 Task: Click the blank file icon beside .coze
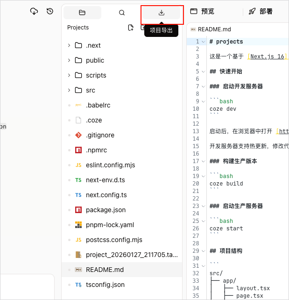78,120
